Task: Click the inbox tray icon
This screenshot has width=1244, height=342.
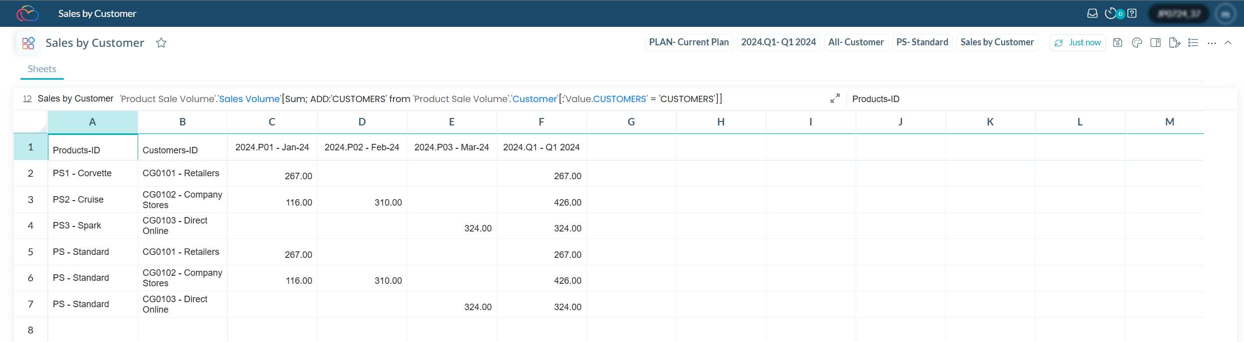Action: tap(1092, 13)
